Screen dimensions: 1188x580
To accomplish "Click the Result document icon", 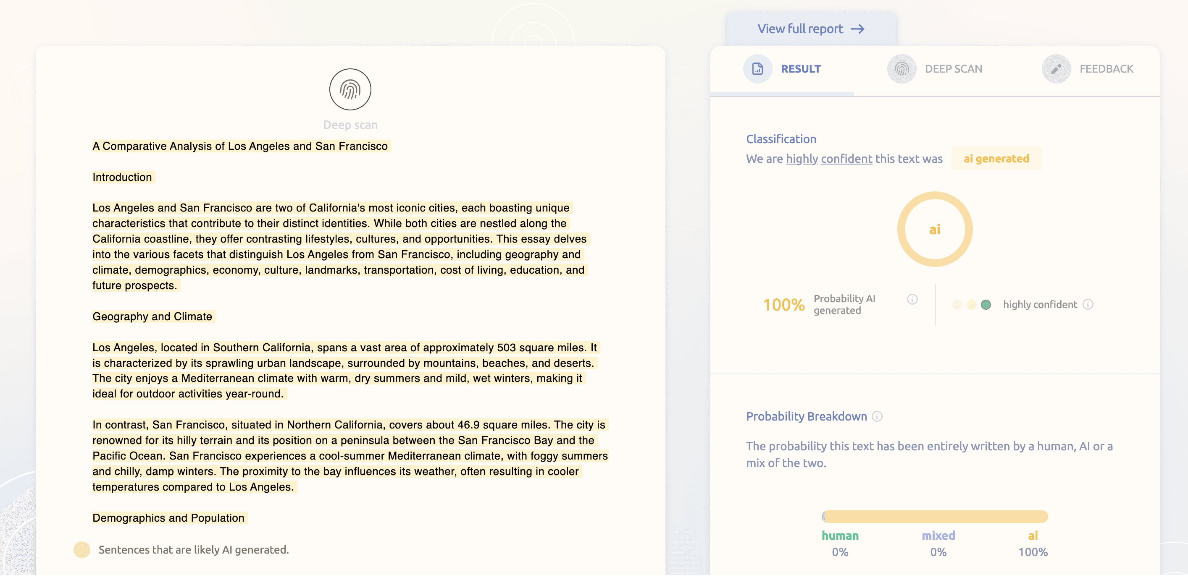I will [757, 69].
